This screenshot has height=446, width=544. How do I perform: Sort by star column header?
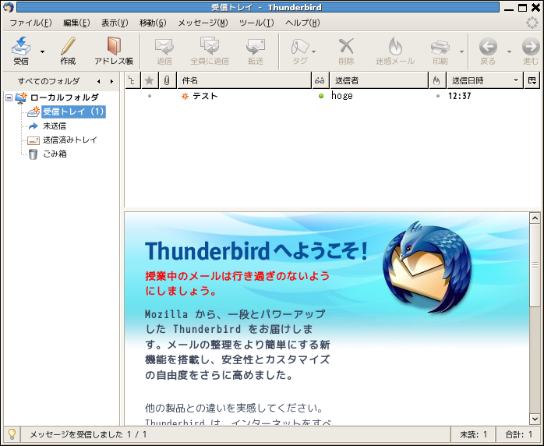coord(150,80)
